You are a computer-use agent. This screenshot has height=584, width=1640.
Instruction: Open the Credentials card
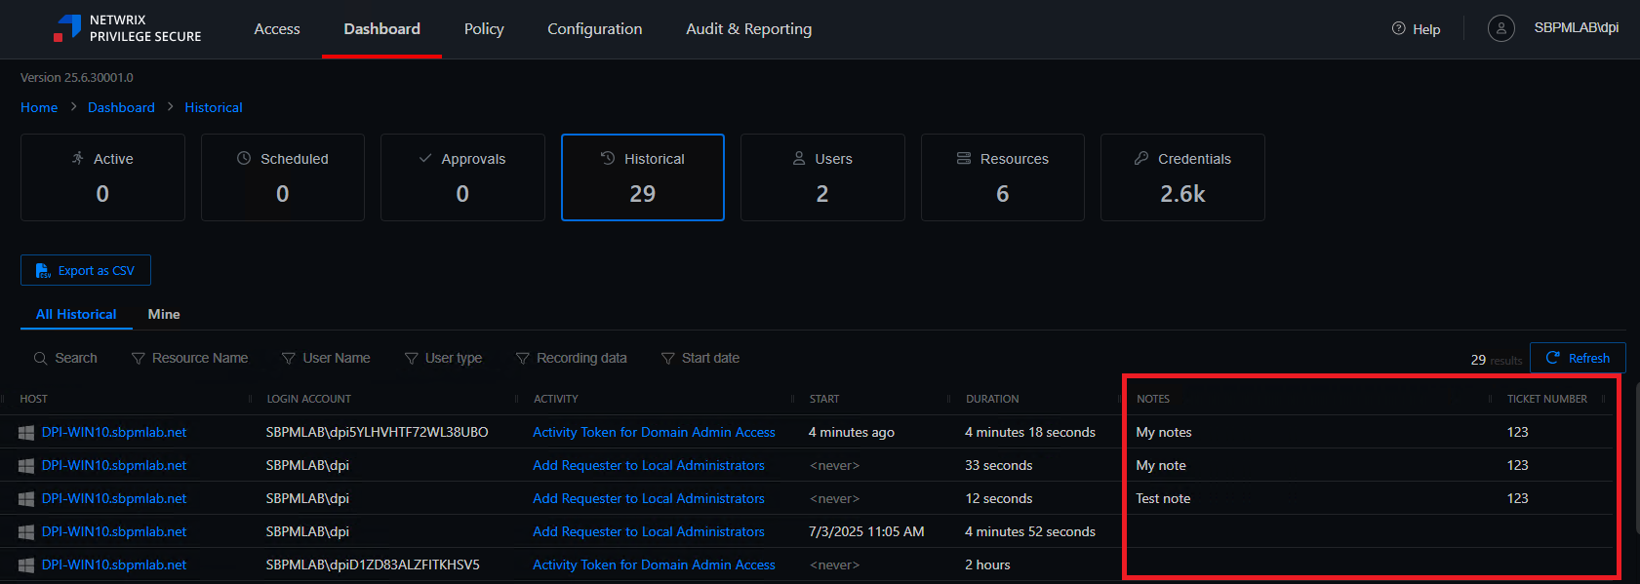1182,177
